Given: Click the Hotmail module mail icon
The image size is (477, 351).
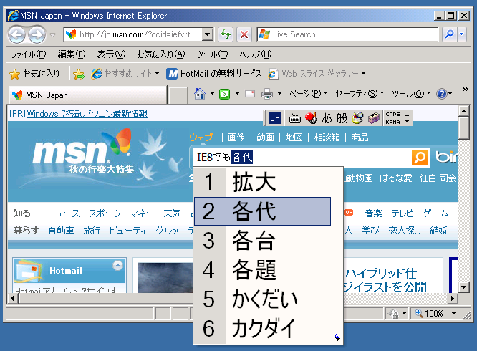Looking at the screenshot, I should (x=28, y=270).
